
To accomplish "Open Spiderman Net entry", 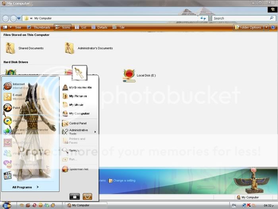I will [x=75, y=169].
